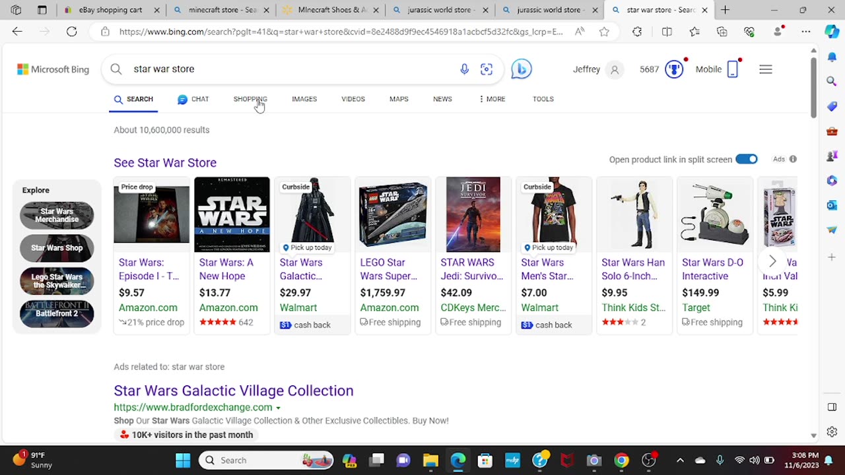
Task: Open the Star Wars: A New Hope product
Action: coord(232,255)
